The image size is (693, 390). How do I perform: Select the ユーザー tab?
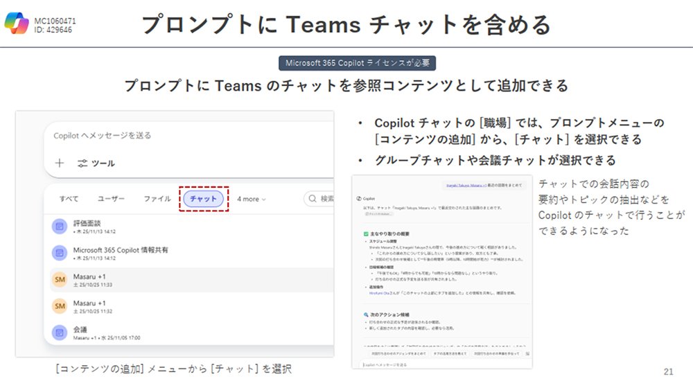pos(111,199)
